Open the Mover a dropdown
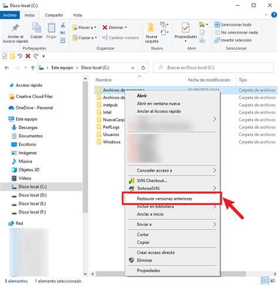This screenshot has width=278, height=285. pyautogui.click(x=84, y=28)
